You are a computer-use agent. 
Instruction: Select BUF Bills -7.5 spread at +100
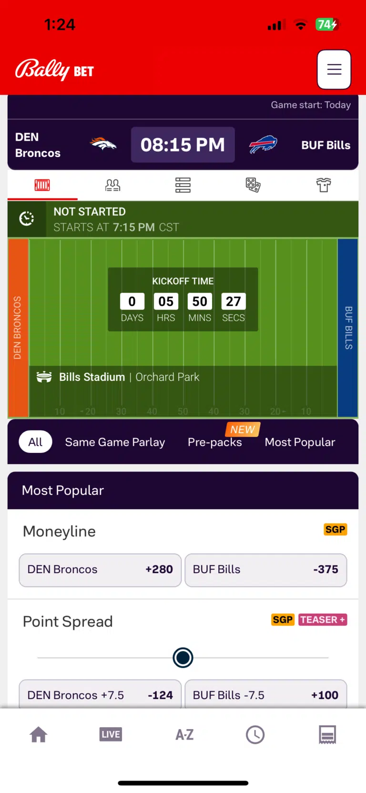point(265,695)
